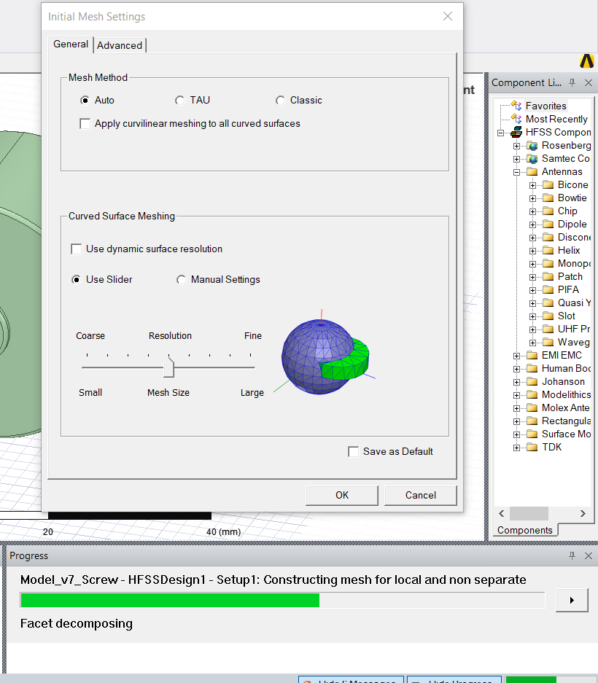
Task: Click the Patch folder icon
Action: click(548, 276)
